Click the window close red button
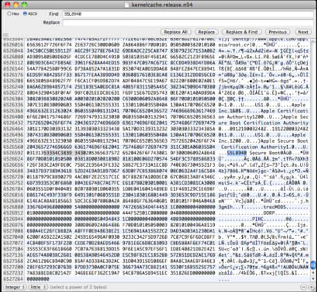 (8, 4)
